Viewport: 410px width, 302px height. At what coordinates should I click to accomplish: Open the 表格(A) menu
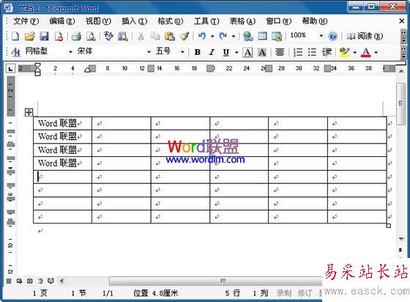click(x=242, y=21)
